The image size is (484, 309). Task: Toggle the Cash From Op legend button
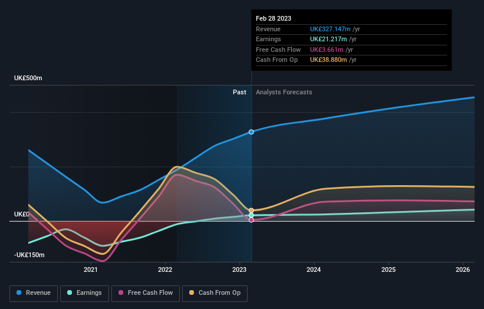coord(215,293)
